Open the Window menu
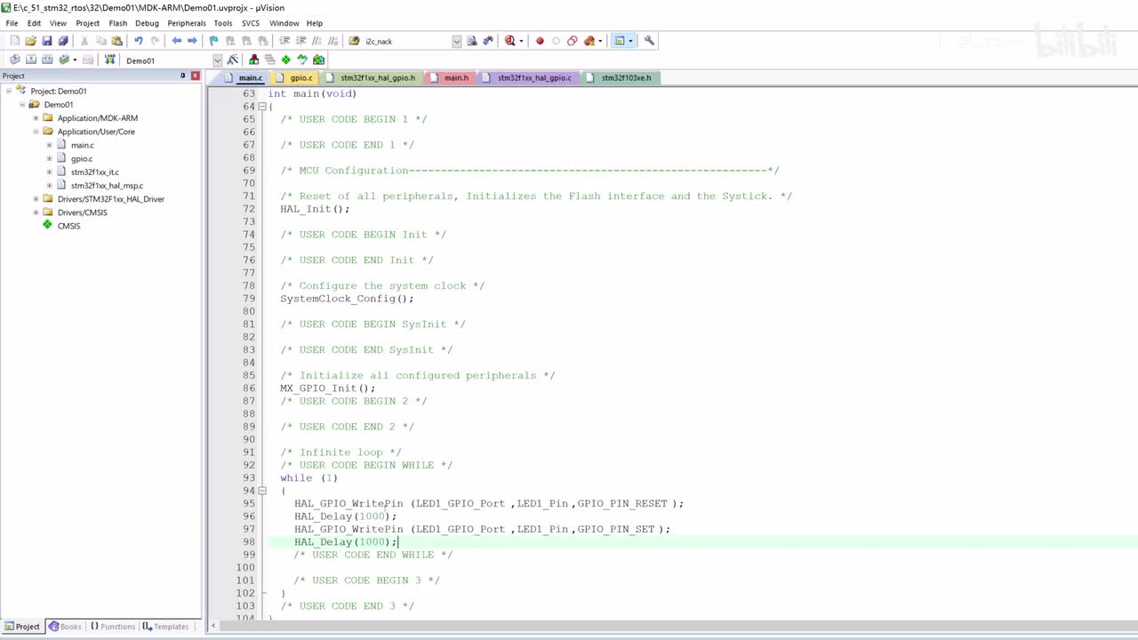1138x640 pixels. 284,23
